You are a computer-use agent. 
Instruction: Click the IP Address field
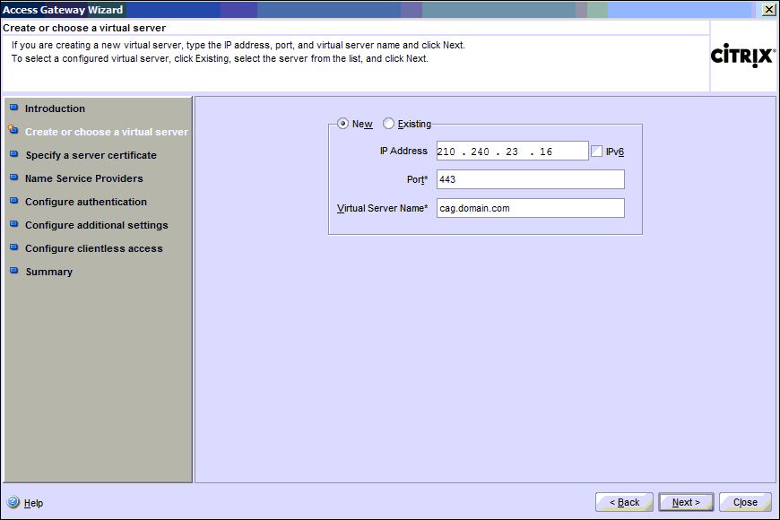512,152
